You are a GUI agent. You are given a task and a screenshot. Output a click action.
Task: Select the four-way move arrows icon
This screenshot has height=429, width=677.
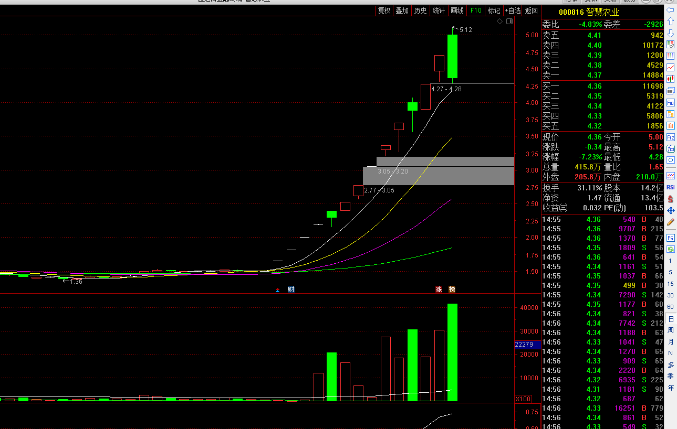(x=670, y=210)
